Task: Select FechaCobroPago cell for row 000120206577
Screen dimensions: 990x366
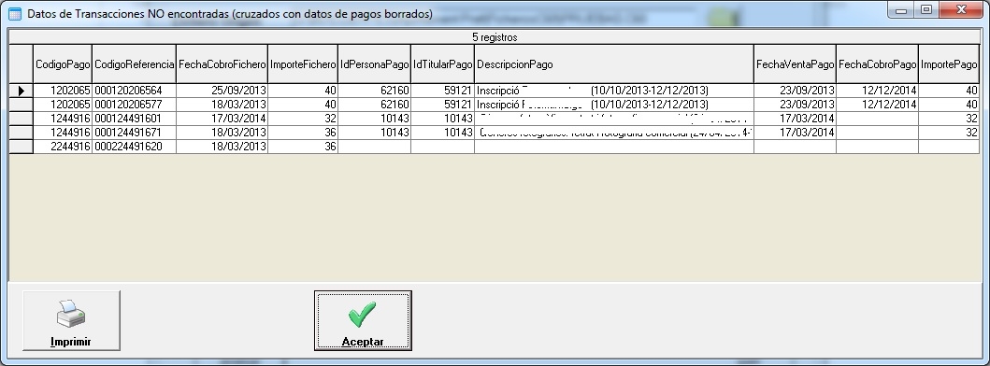Action: point(877,105)
